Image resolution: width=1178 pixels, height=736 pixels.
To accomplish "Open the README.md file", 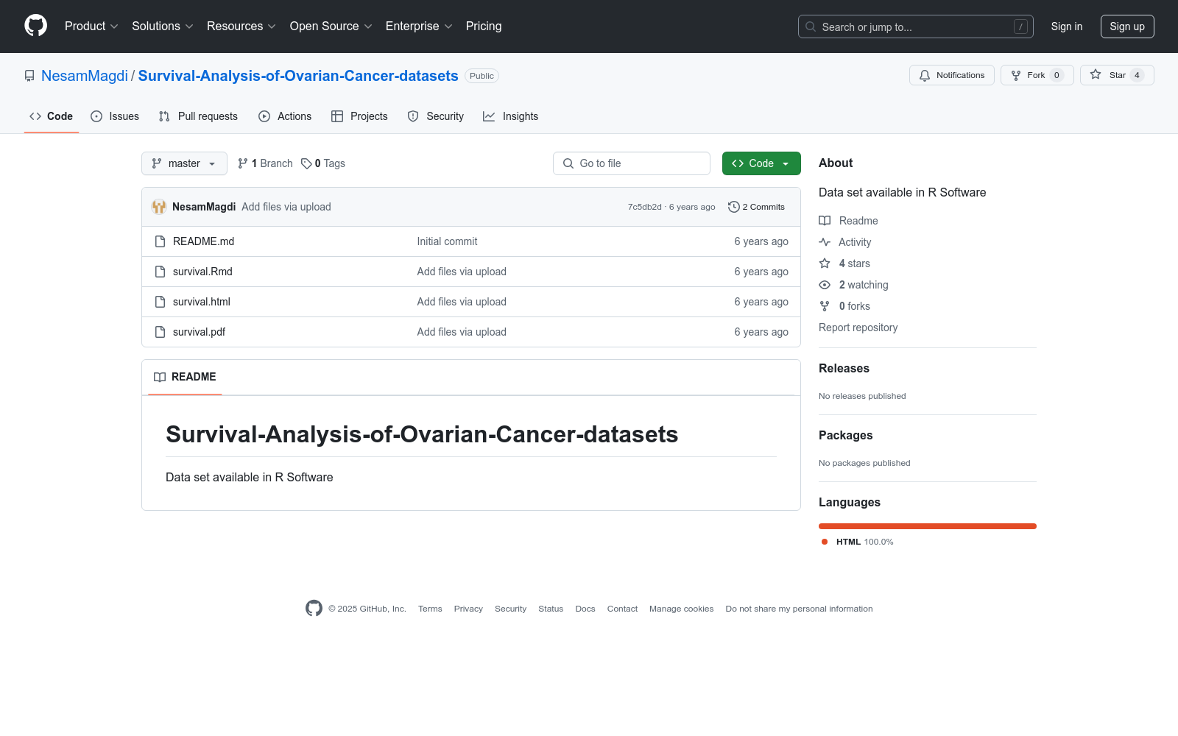I will (x=203, y=241).
